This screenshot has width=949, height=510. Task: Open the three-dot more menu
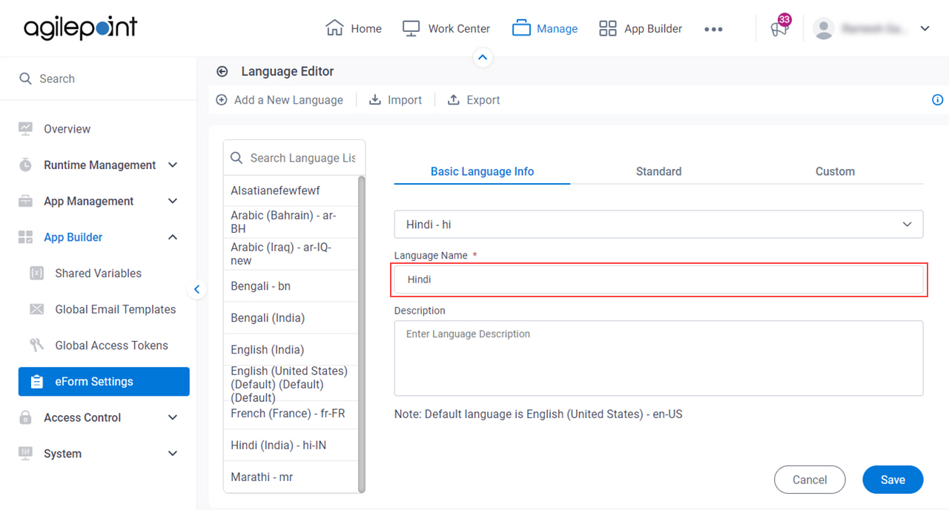tap(713, 29)
